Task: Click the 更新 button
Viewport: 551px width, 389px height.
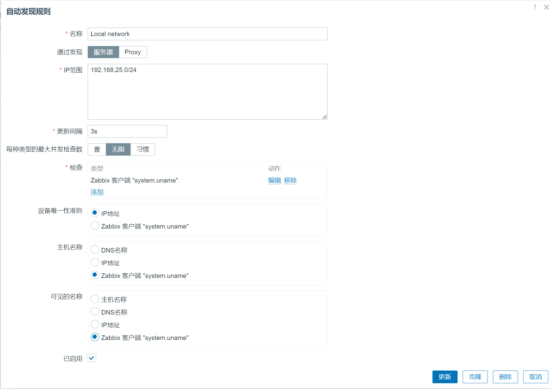Action: [x=445, y=377]
